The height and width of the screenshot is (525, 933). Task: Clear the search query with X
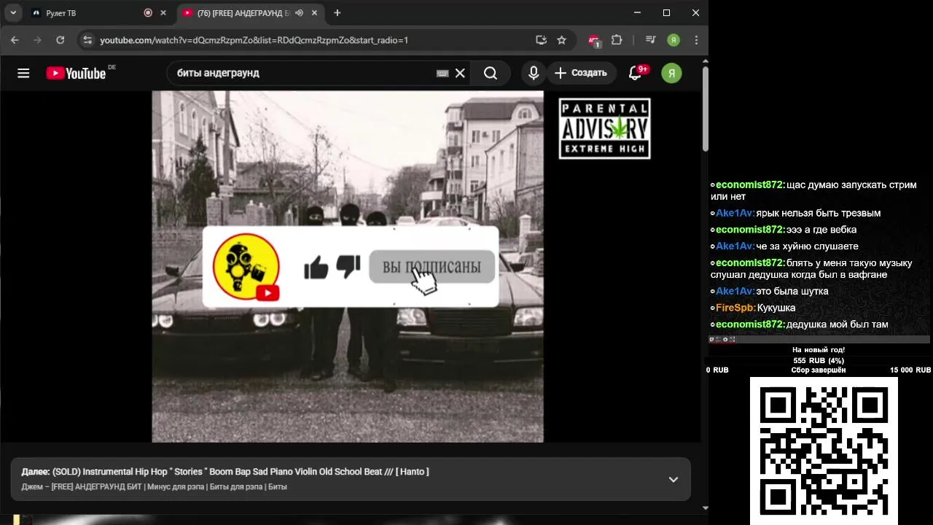tap(460, 73)
